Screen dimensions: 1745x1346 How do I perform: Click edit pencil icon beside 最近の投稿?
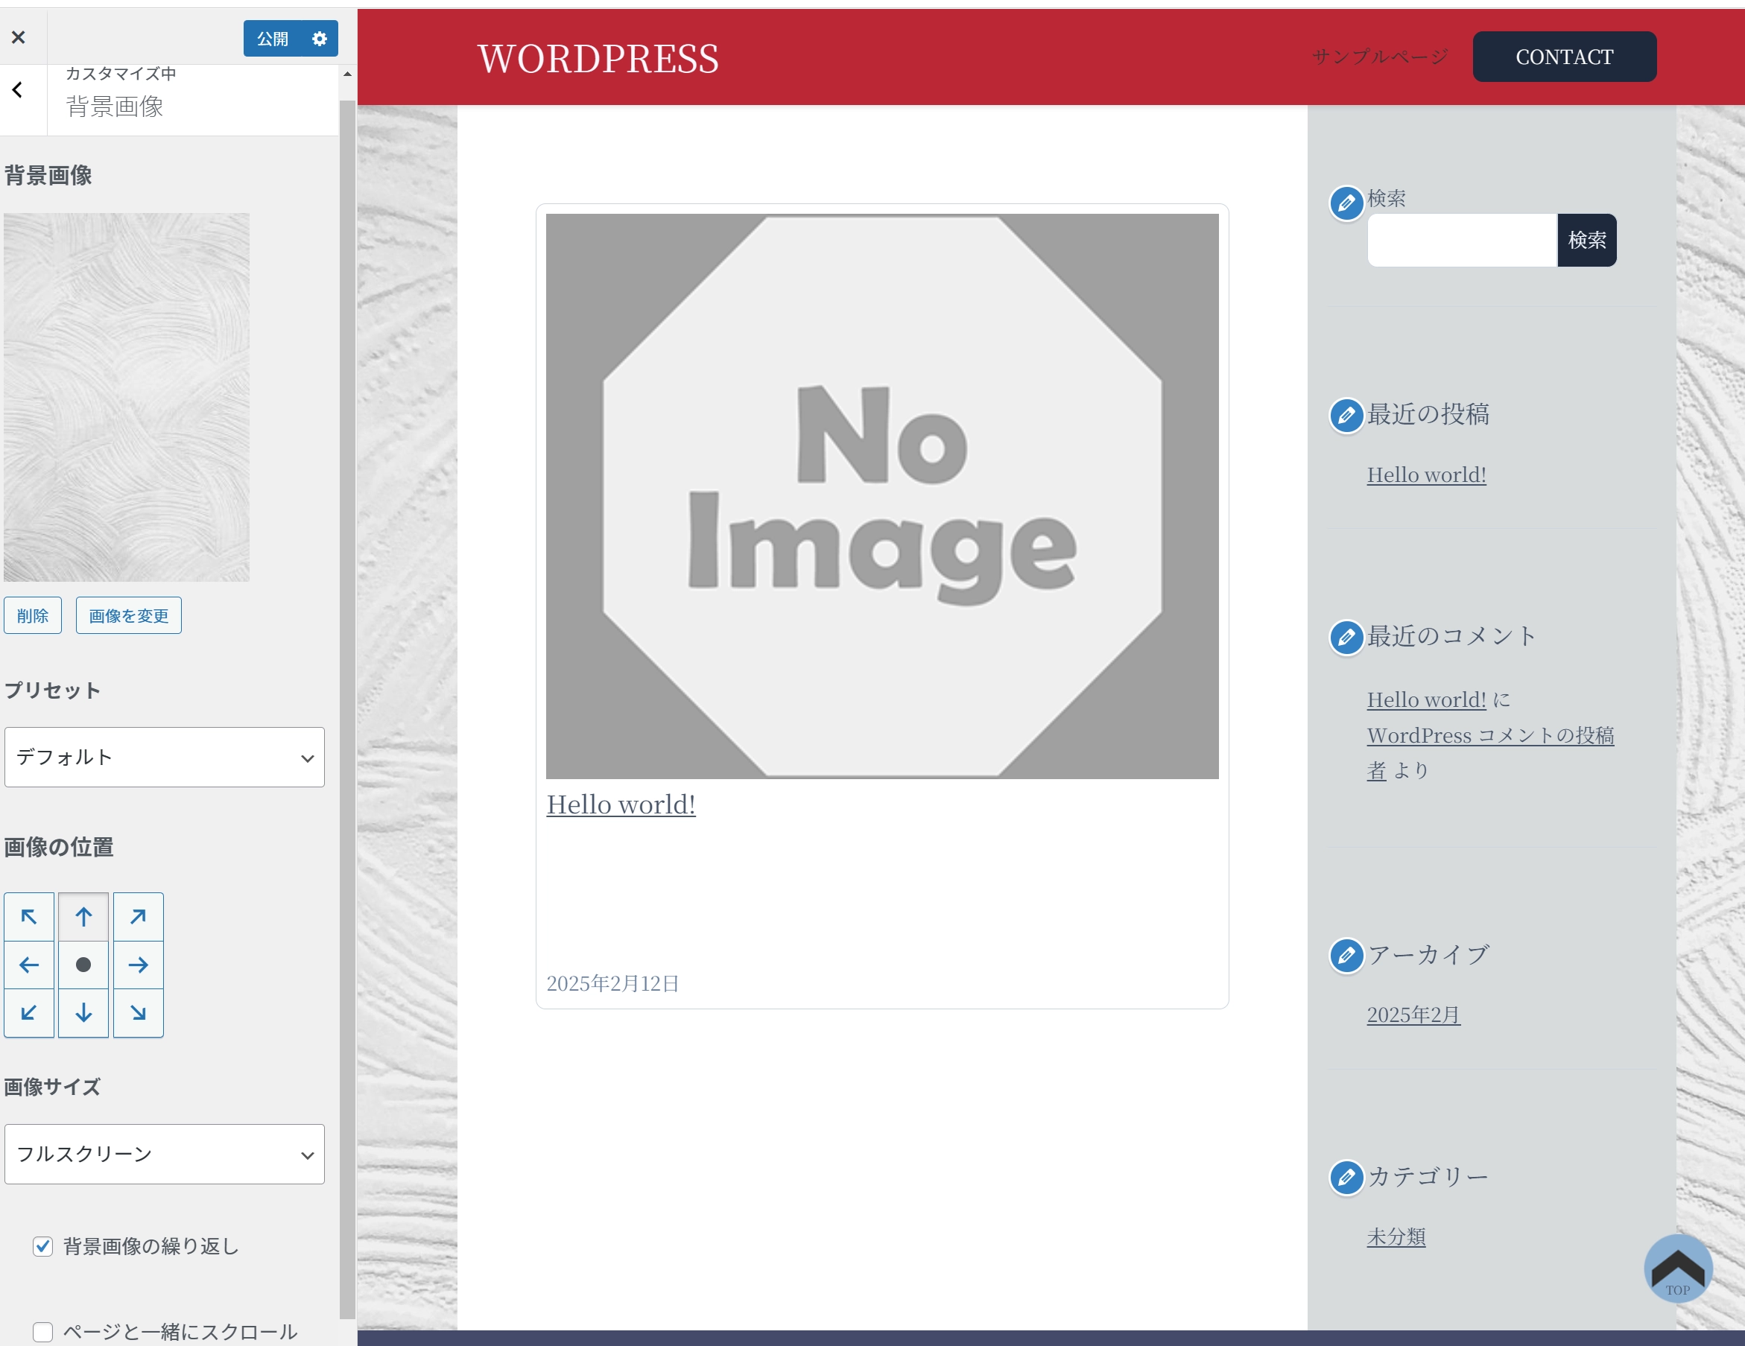1346,416
